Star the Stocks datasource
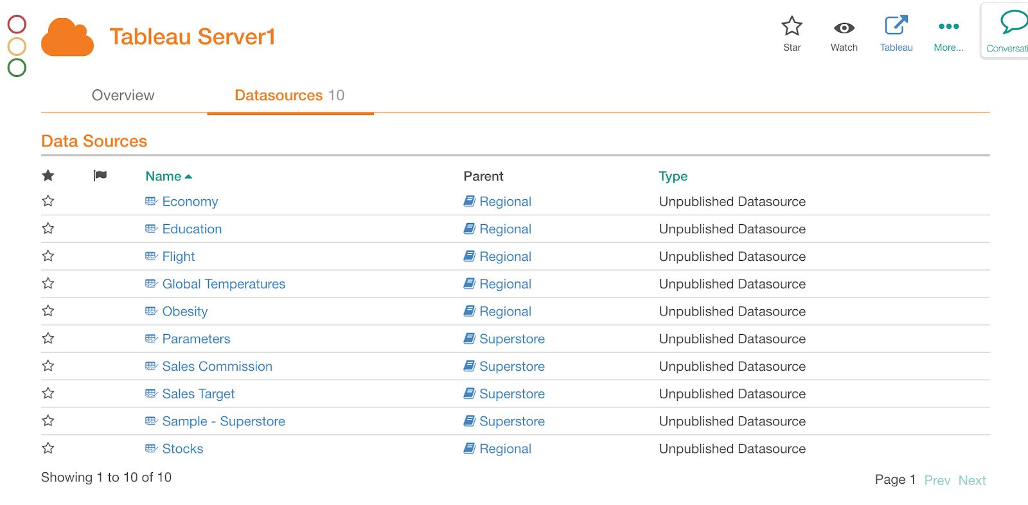 48,448
